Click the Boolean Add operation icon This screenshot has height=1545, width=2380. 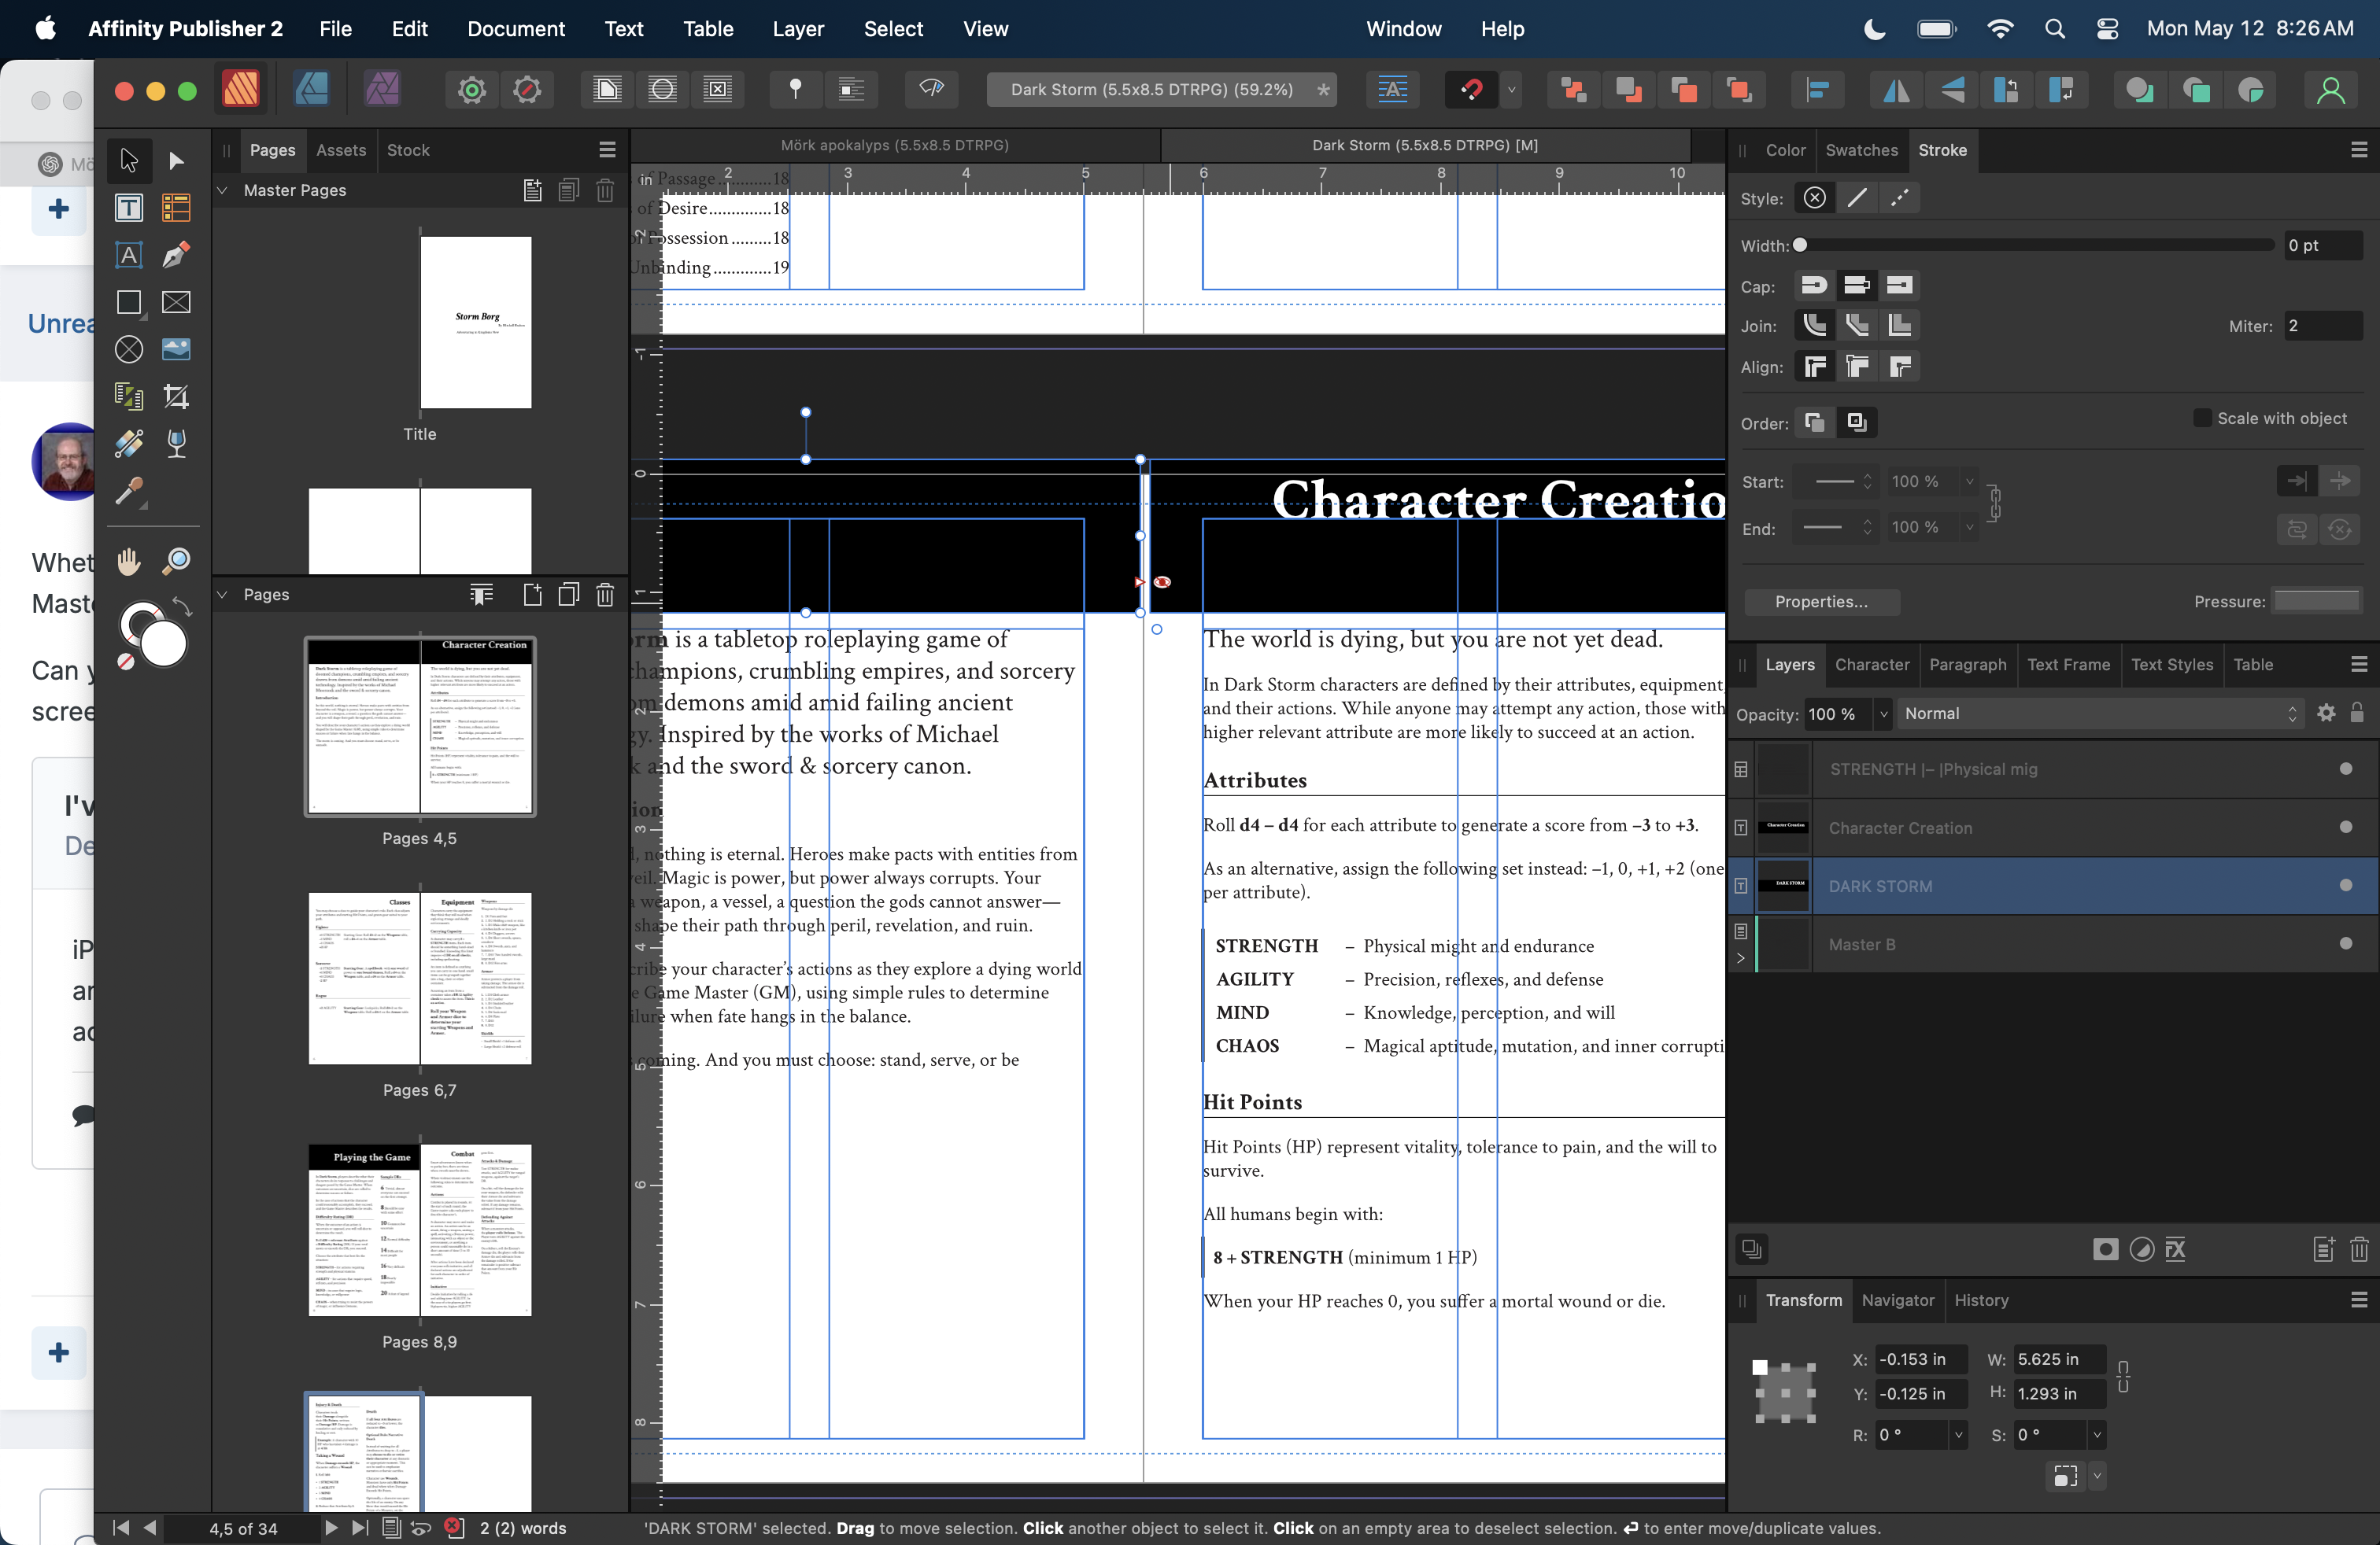pos(2139,90)
